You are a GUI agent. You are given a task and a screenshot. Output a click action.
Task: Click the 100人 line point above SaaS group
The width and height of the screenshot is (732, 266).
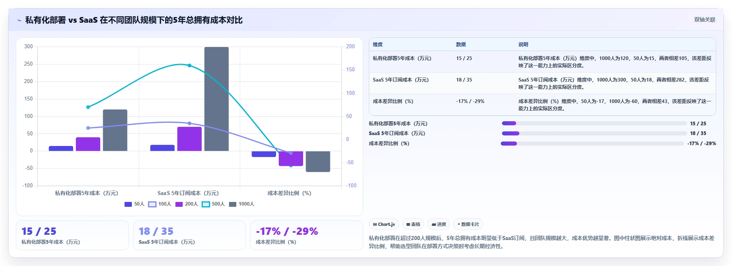[189, 123]
